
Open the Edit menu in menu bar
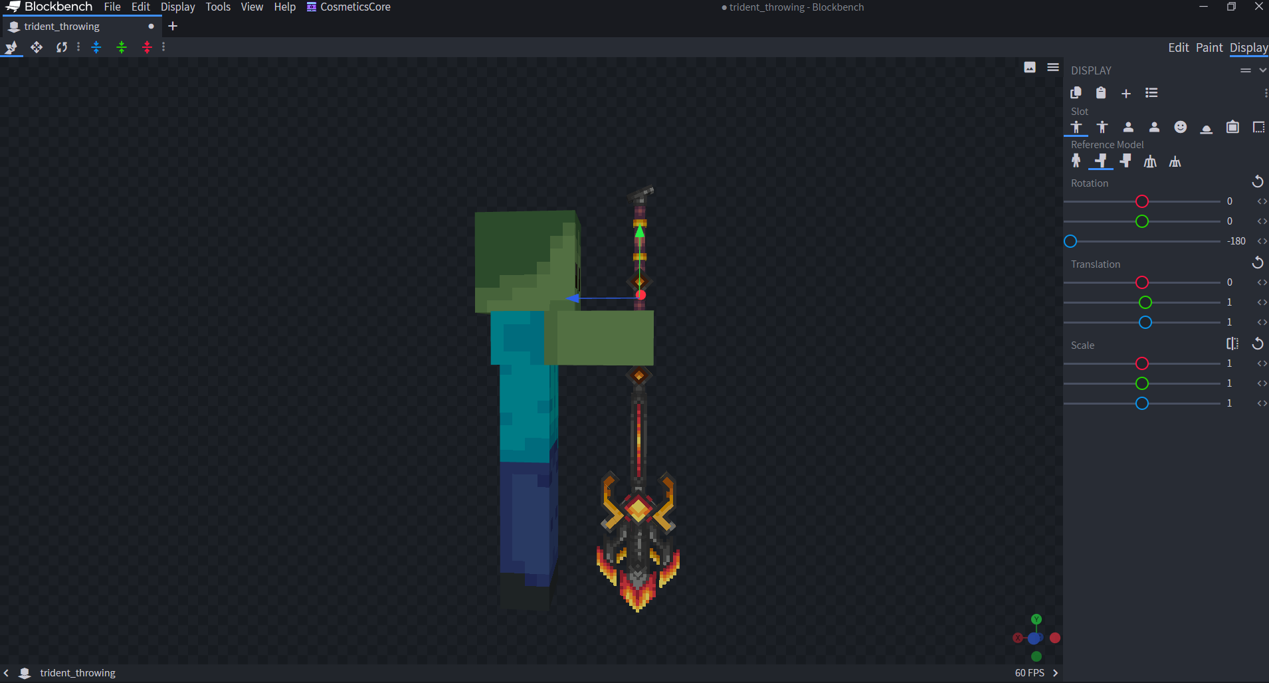coord(141,7)
